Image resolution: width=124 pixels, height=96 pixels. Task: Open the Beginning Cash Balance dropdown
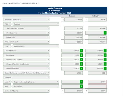pyautogui.click(x=26, y=19)
